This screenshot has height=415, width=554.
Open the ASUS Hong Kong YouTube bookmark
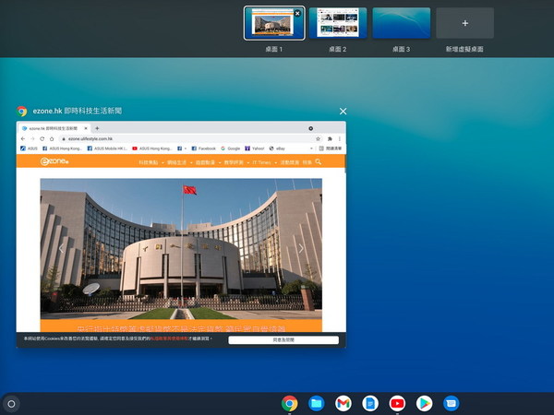coord(152,148)
